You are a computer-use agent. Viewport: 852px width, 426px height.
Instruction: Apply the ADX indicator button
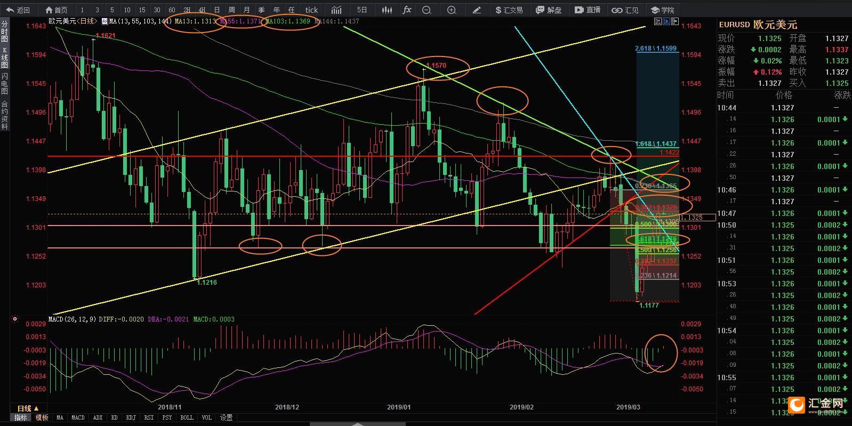[98, 417]
